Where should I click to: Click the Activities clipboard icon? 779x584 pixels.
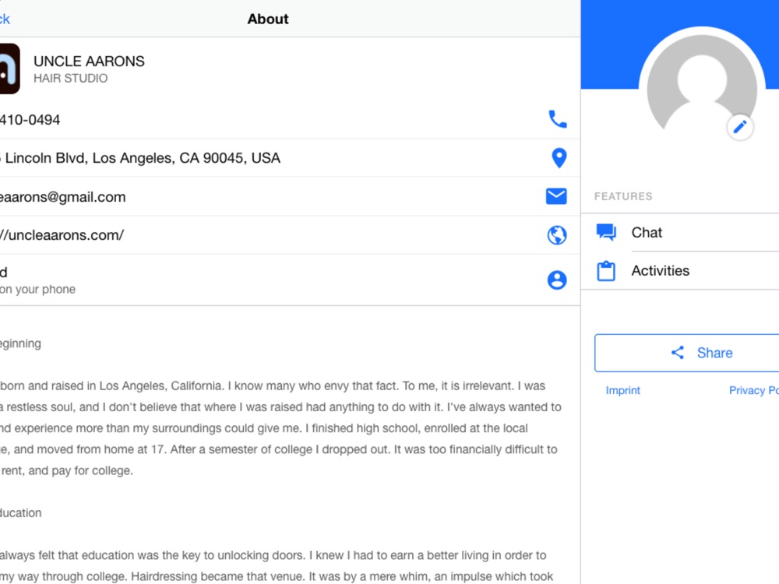click(606, 271)
